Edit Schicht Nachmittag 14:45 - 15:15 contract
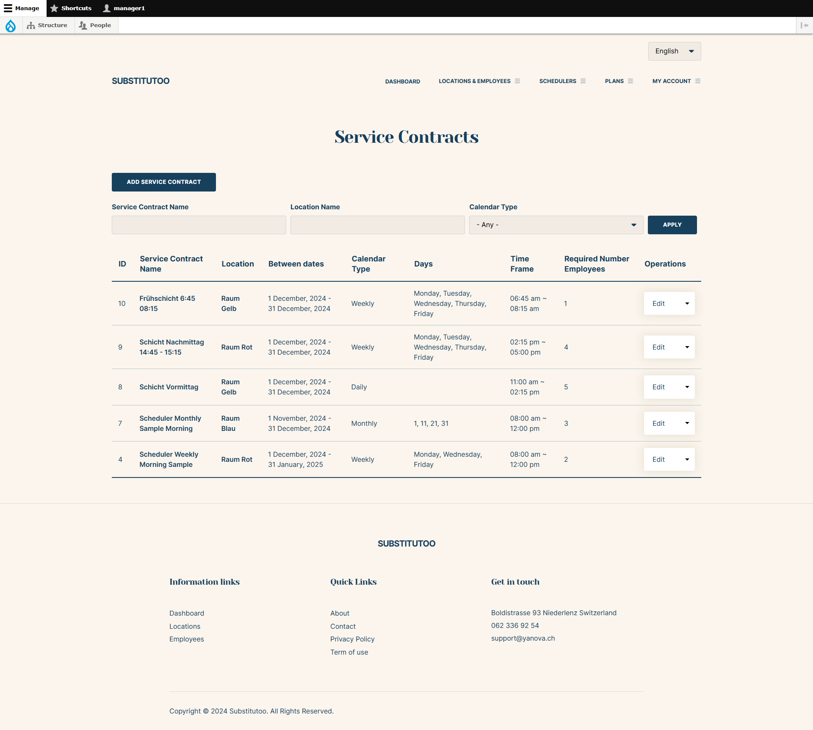This screenshot has width=813, height=730. tap(658, 347)
